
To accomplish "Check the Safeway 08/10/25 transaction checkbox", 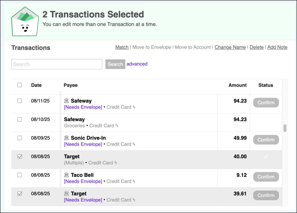I will point(20,119).
